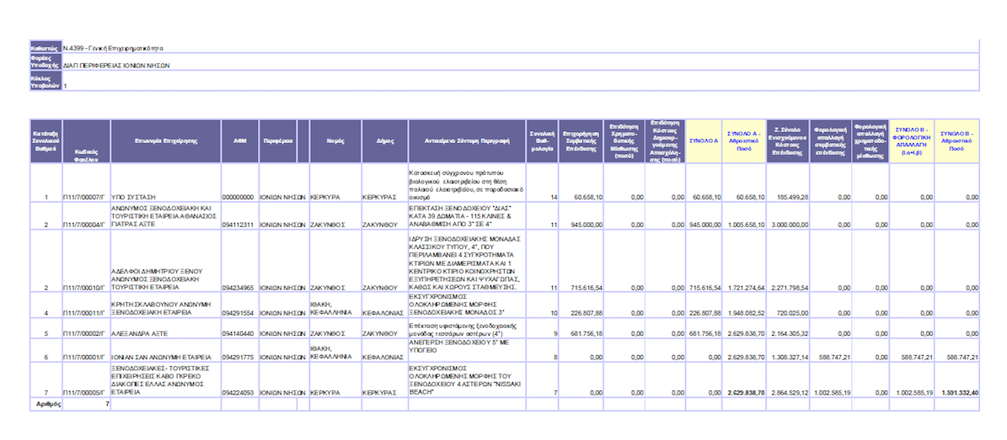Select file code Π11/7/00004/Γ
This screenshot has height=440, width=1007.
tap(83, 225)
